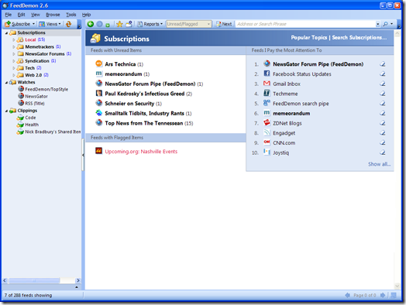Click the send-to-clipping toolbar icon
Image resolution: width=406 pixels, height=305 pixels.
point(129,24)
